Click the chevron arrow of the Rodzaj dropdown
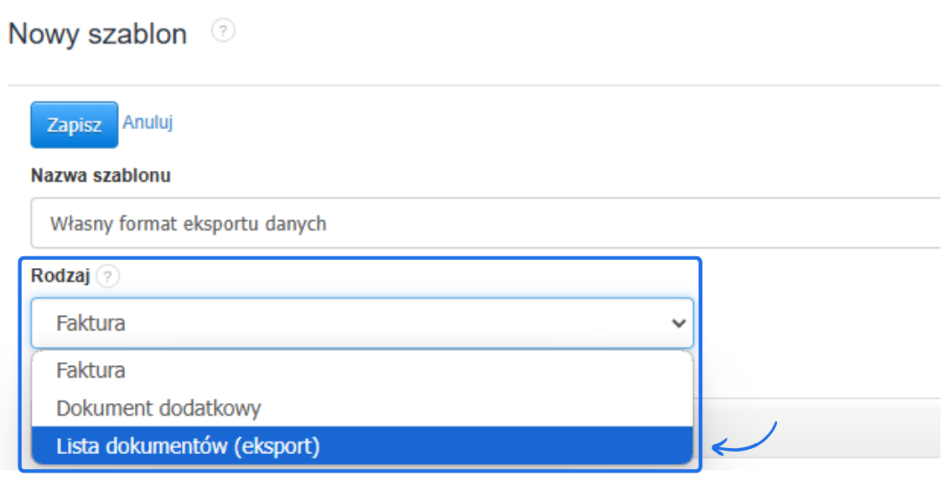The image size is (943, 480). pyautogui.click(x=679, y=323)
